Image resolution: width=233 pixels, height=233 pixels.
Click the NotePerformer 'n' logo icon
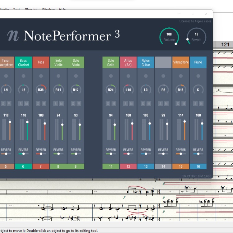click(13, 36)
